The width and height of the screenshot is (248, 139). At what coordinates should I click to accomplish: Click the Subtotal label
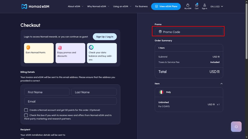pos(163,57)
